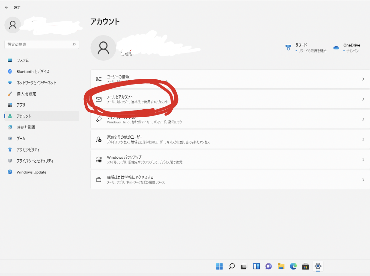Click the accessibility figure icon
The width and height of the screenshot is (370, 276).
(10, 149)
